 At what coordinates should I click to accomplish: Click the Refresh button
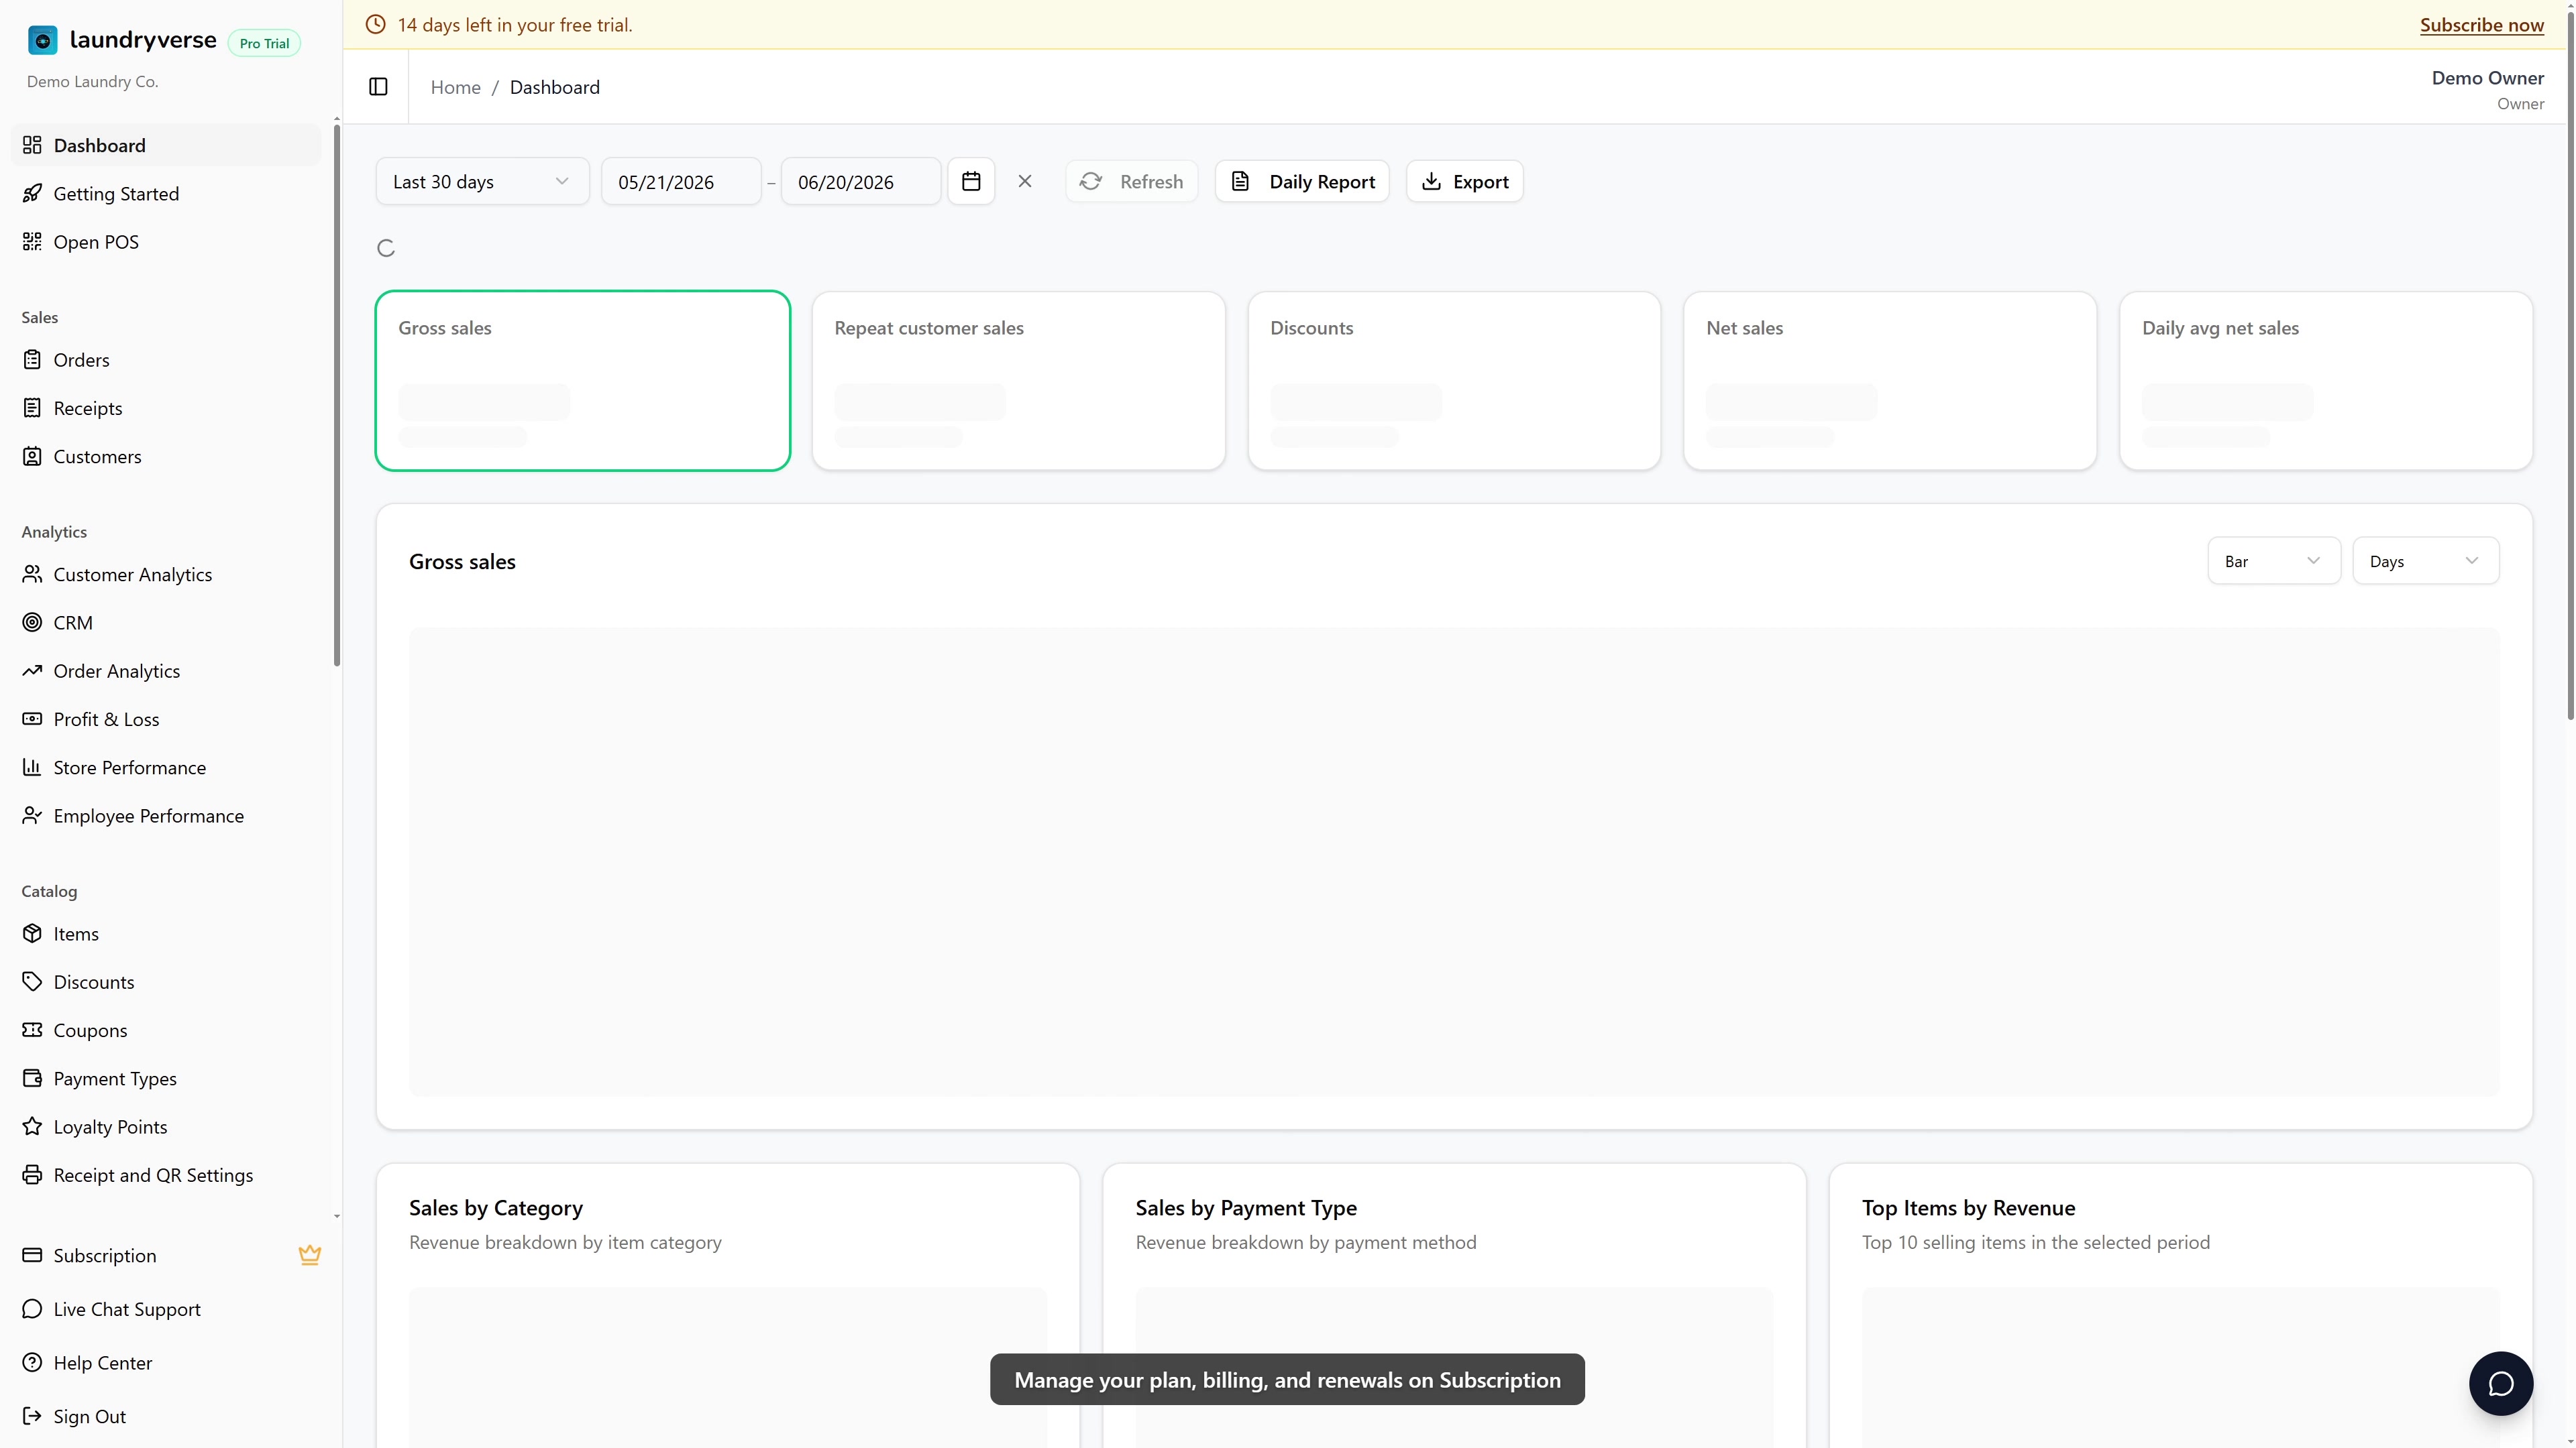point(1131,181)
